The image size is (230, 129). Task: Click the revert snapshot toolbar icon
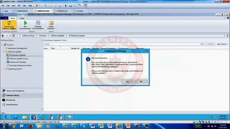[x=56, y=6]
